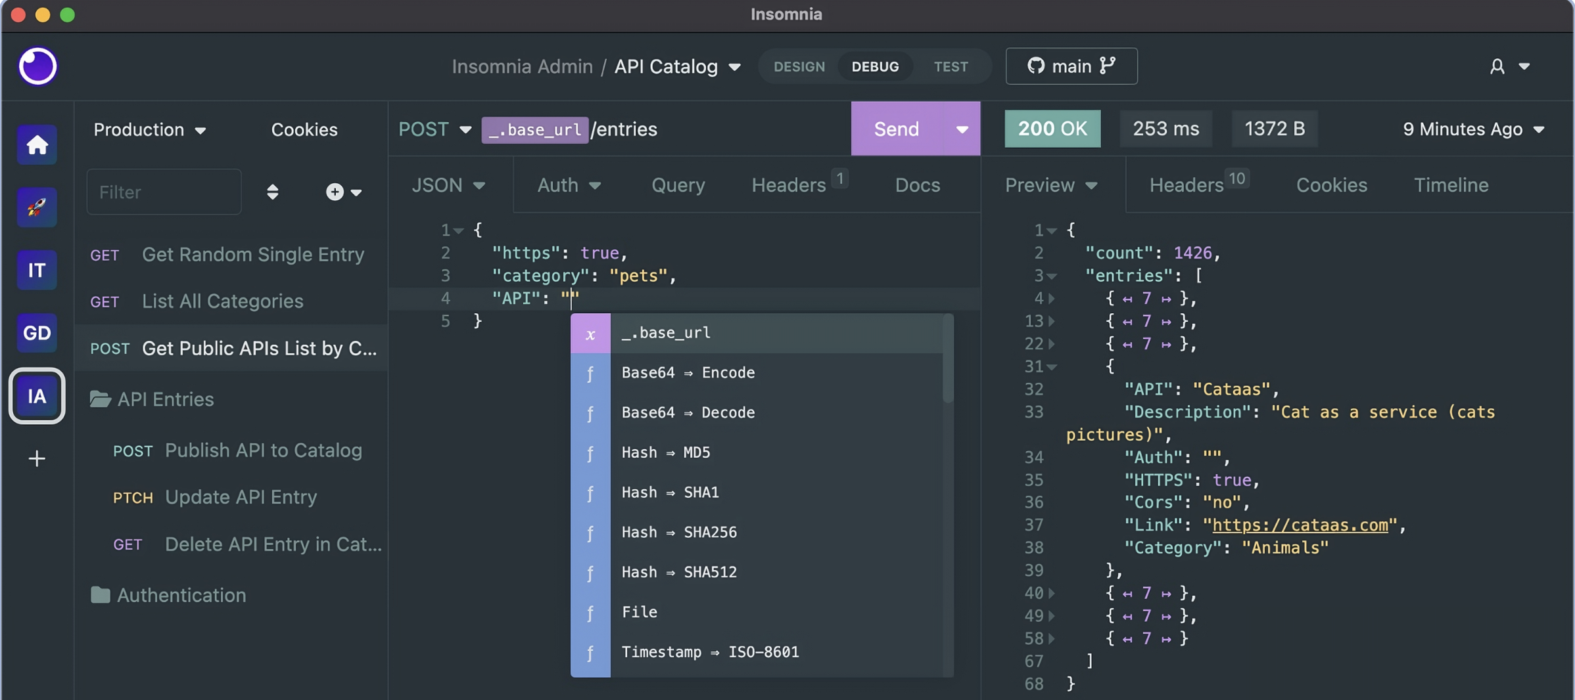The height and width of the screenshot is (700, 1575).
Task: Click the _.base_url tag in URL bar
Action: [534, 129]
